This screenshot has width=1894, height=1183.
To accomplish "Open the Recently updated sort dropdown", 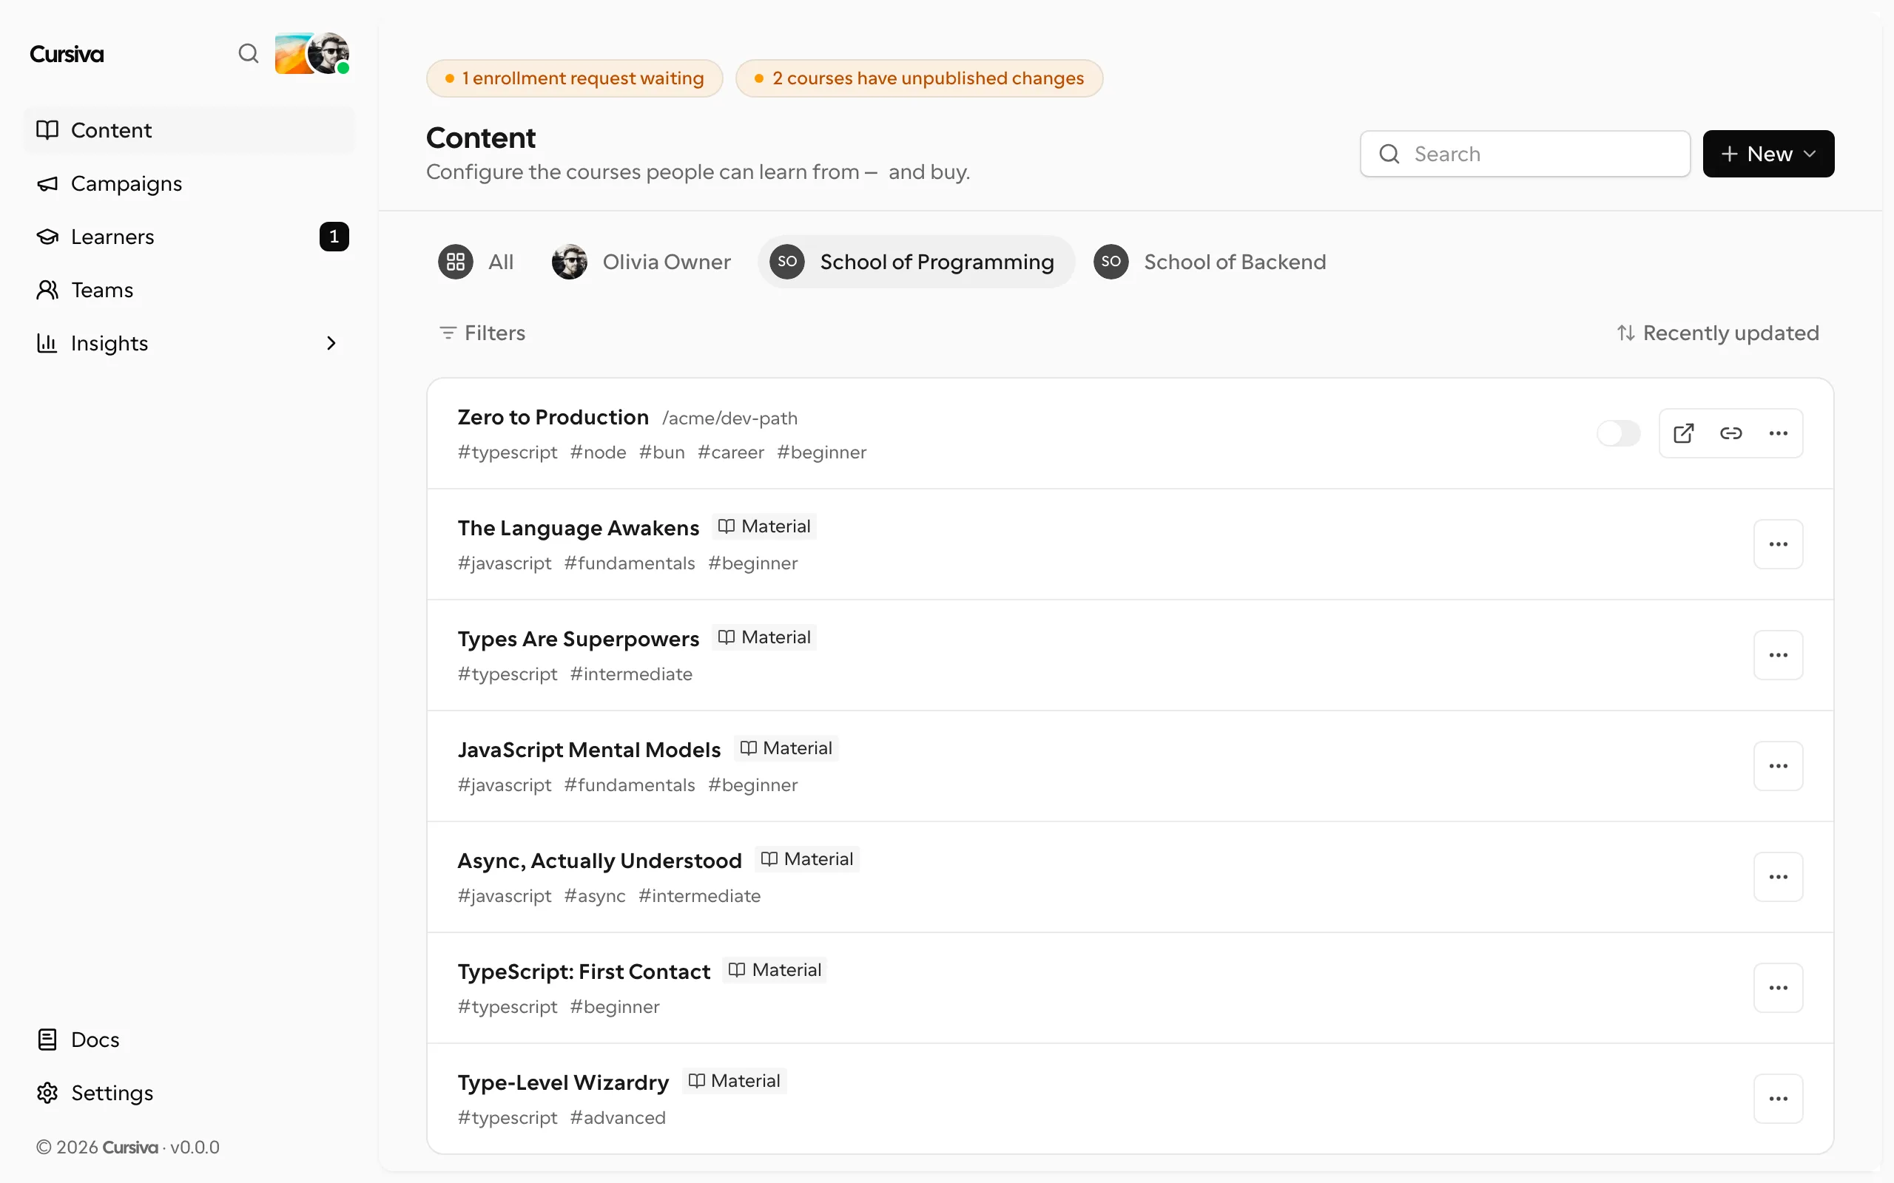I will point(1718,333).
